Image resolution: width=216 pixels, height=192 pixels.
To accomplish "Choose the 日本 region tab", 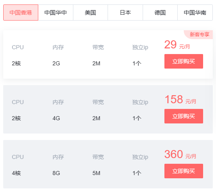I will (x=125, y=13).
